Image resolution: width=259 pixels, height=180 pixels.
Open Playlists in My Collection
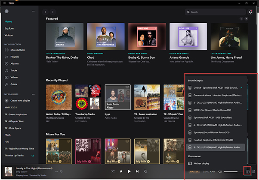12,57
